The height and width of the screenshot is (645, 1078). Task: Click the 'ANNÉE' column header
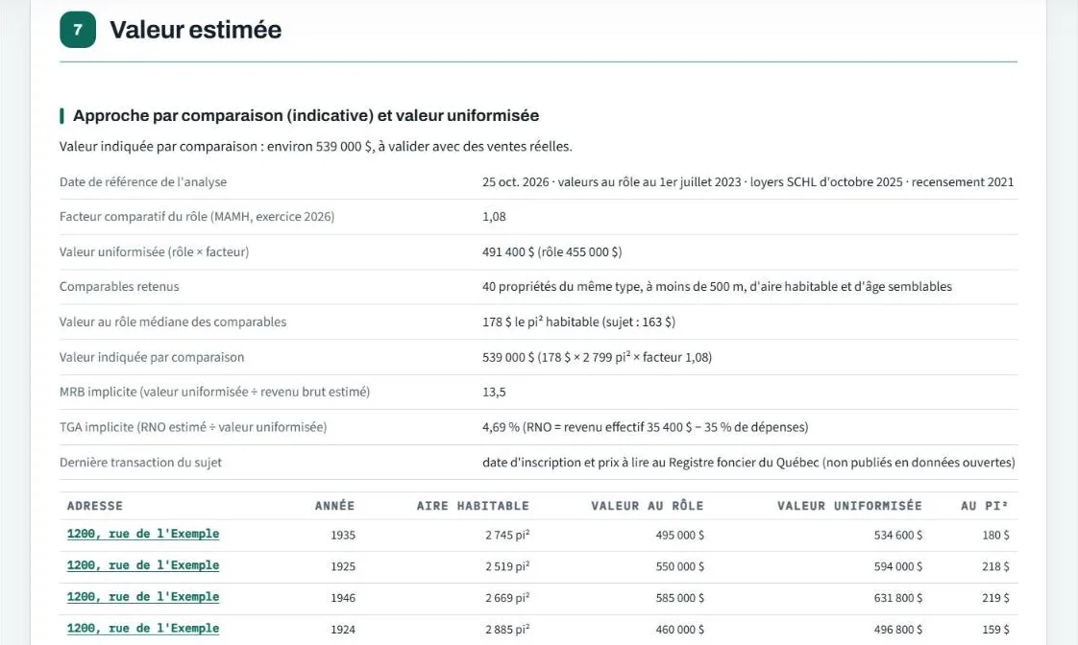pyautogui.click(x=334, y=506)
